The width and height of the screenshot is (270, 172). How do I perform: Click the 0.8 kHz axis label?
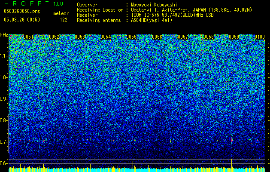[x=3, y=120]
